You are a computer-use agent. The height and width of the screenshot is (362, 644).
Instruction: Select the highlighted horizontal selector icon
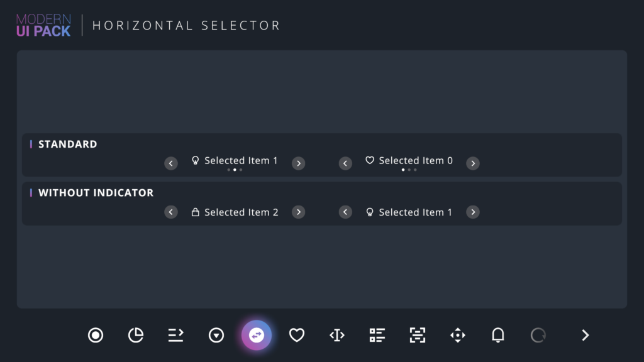(x=257, y=335)
